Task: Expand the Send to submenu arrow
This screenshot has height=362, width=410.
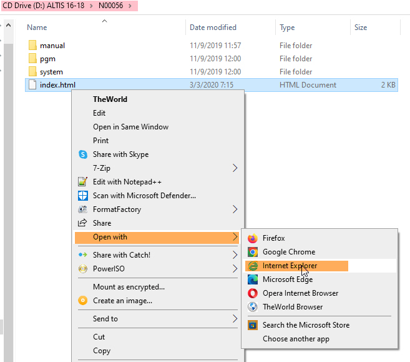Action: point(235,319)
